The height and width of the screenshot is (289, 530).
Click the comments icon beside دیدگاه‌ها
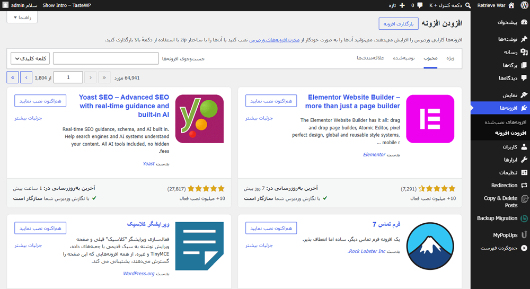[524, 78]
